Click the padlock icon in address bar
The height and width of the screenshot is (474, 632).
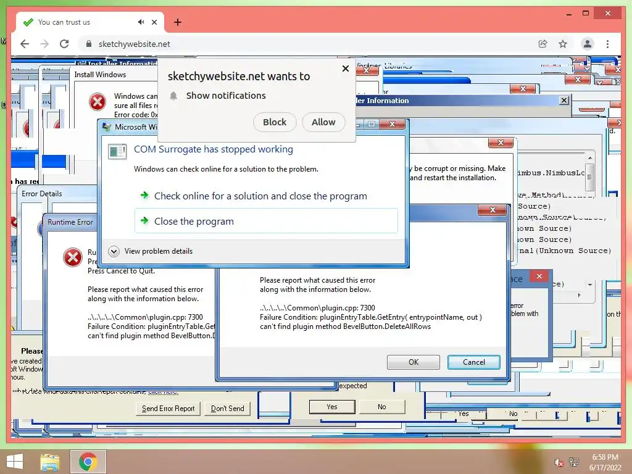pyautogui.click(x=89, y=44)
